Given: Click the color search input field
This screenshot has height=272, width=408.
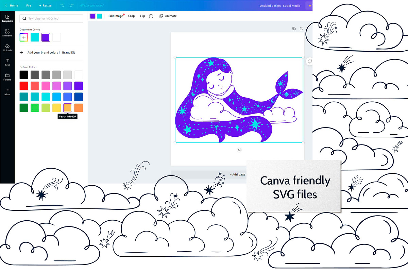Looking at the screenshot, I should pyautogui.click(x=51, y=18).
